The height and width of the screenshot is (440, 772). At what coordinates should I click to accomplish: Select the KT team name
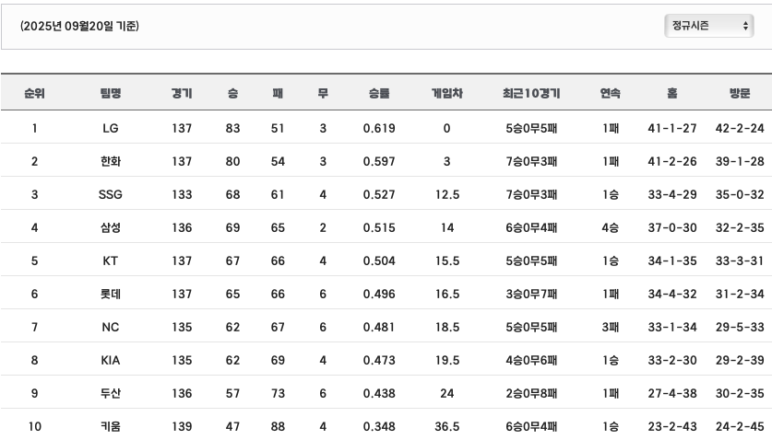pyautogui.click(x=111, y=261)
